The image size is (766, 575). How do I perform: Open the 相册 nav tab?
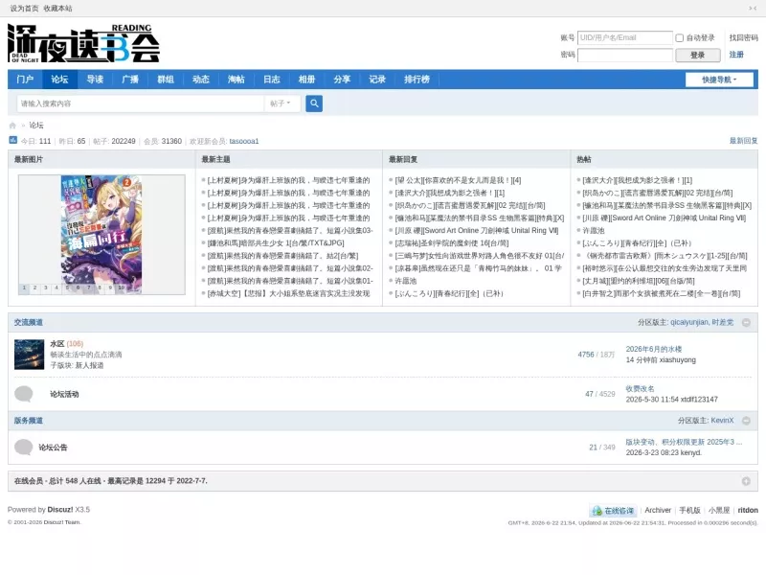point(306,80)
